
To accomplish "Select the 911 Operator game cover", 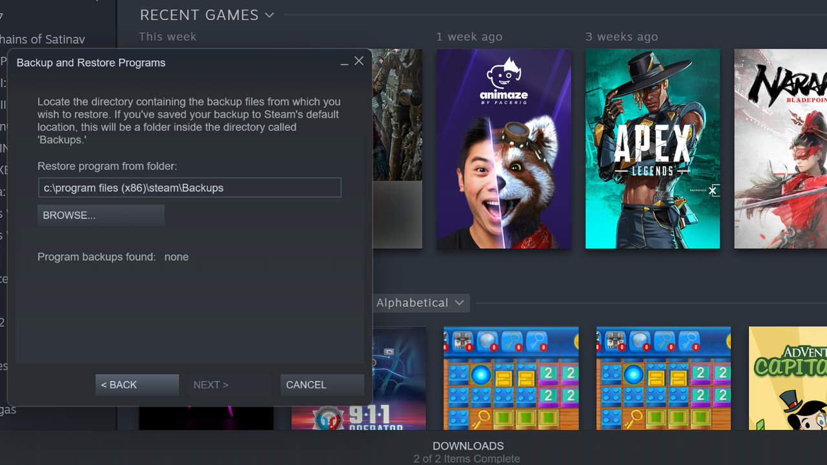I will pos(359,378).
